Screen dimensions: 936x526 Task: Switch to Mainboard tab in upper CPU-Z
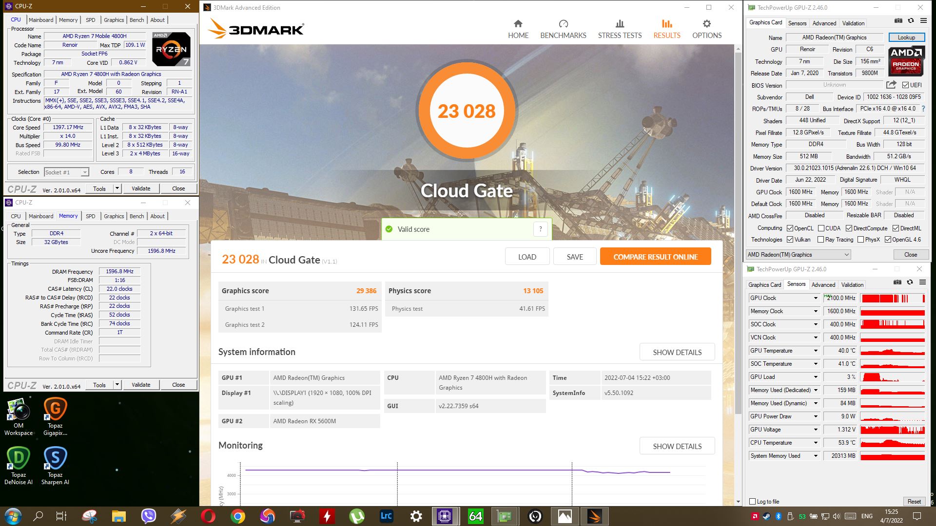(41, 20)
